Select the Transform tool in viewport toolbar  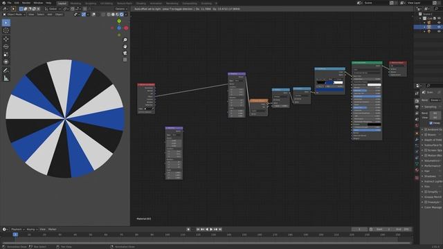click(x=6, y=62)
